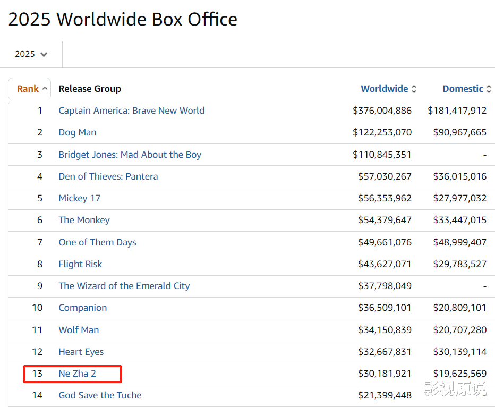
Task: Open the Wolf Man link
Action: coord(79,330)
